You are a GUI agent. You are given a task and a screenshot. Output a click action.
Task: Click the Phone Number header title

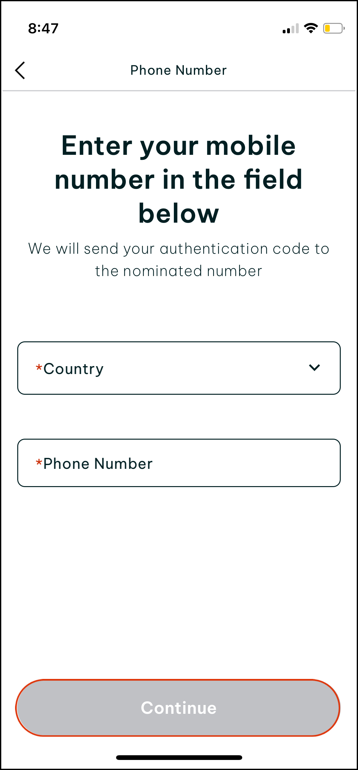click(x=179, y=70)
